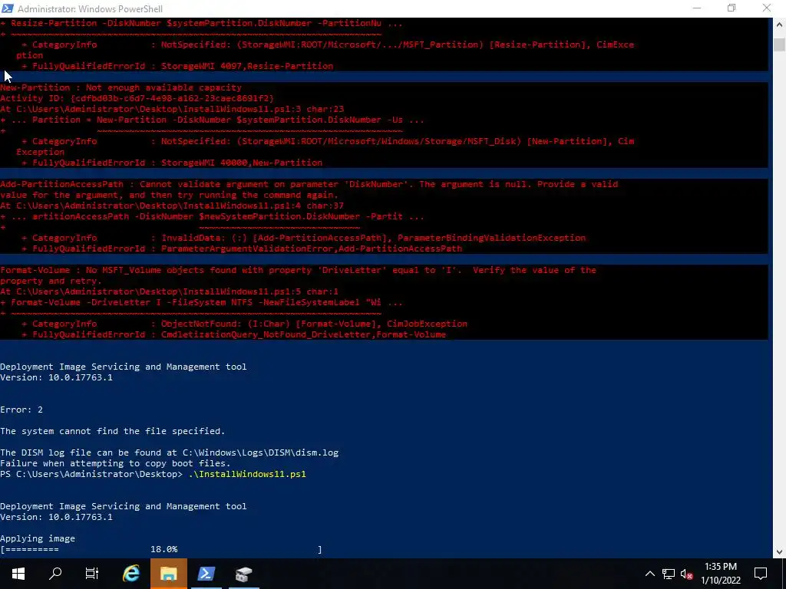786x589 pixels.
Task: Click the 'Administrator: Windows PowerShell' title
Action: (91, 9)
